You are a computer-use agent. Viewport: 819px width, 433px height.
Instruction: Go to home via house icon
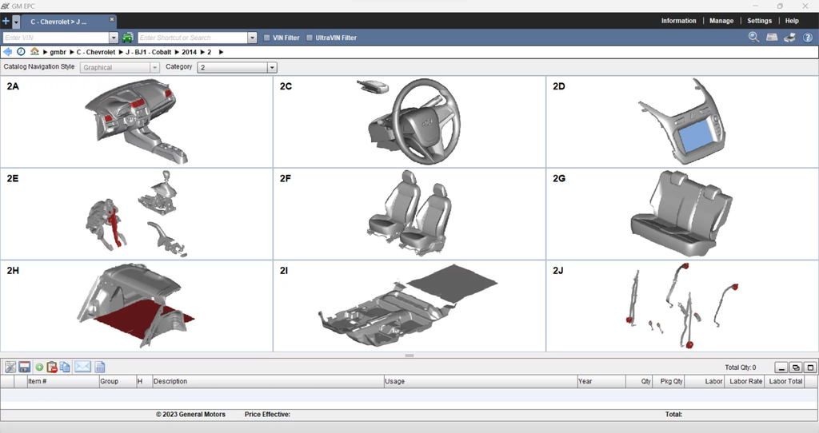pos(34,52)
